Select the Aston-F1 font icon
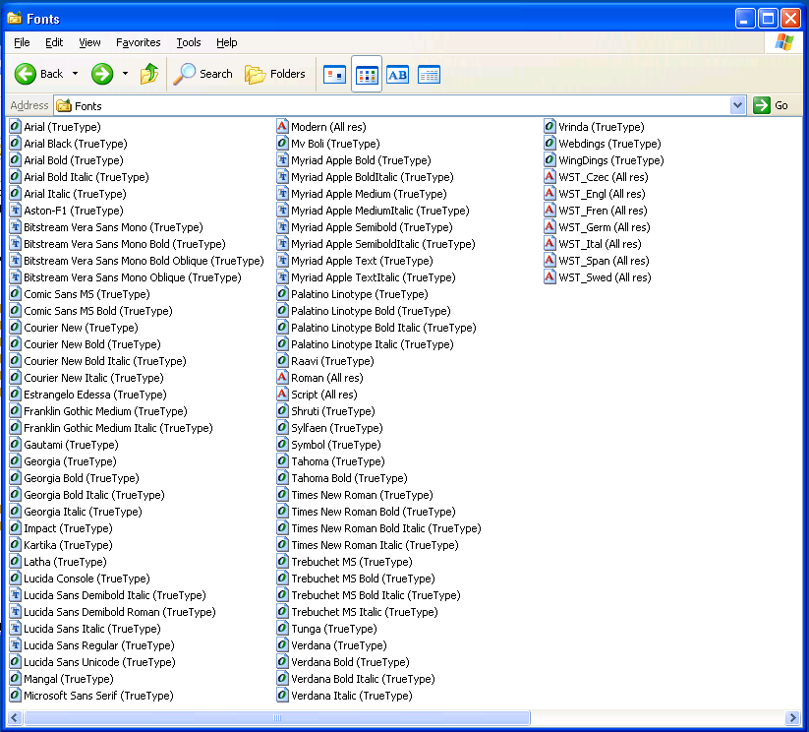 tap(16, 211)
